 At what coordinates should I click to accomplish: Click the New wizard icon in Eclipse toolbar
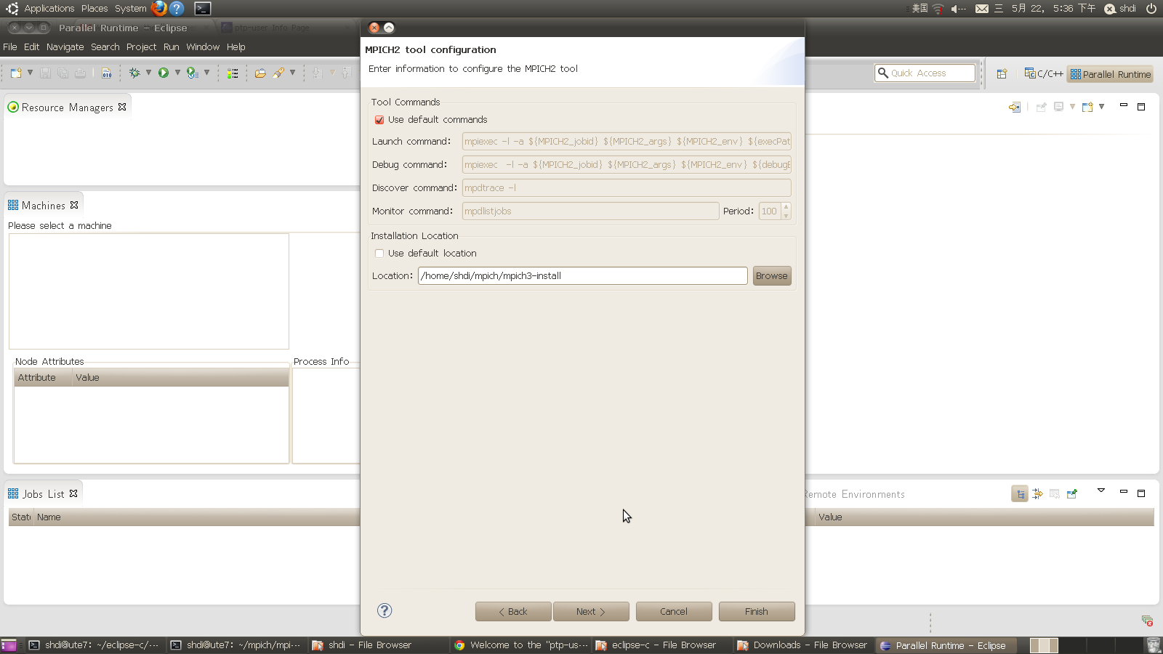(x=16, y=73)
